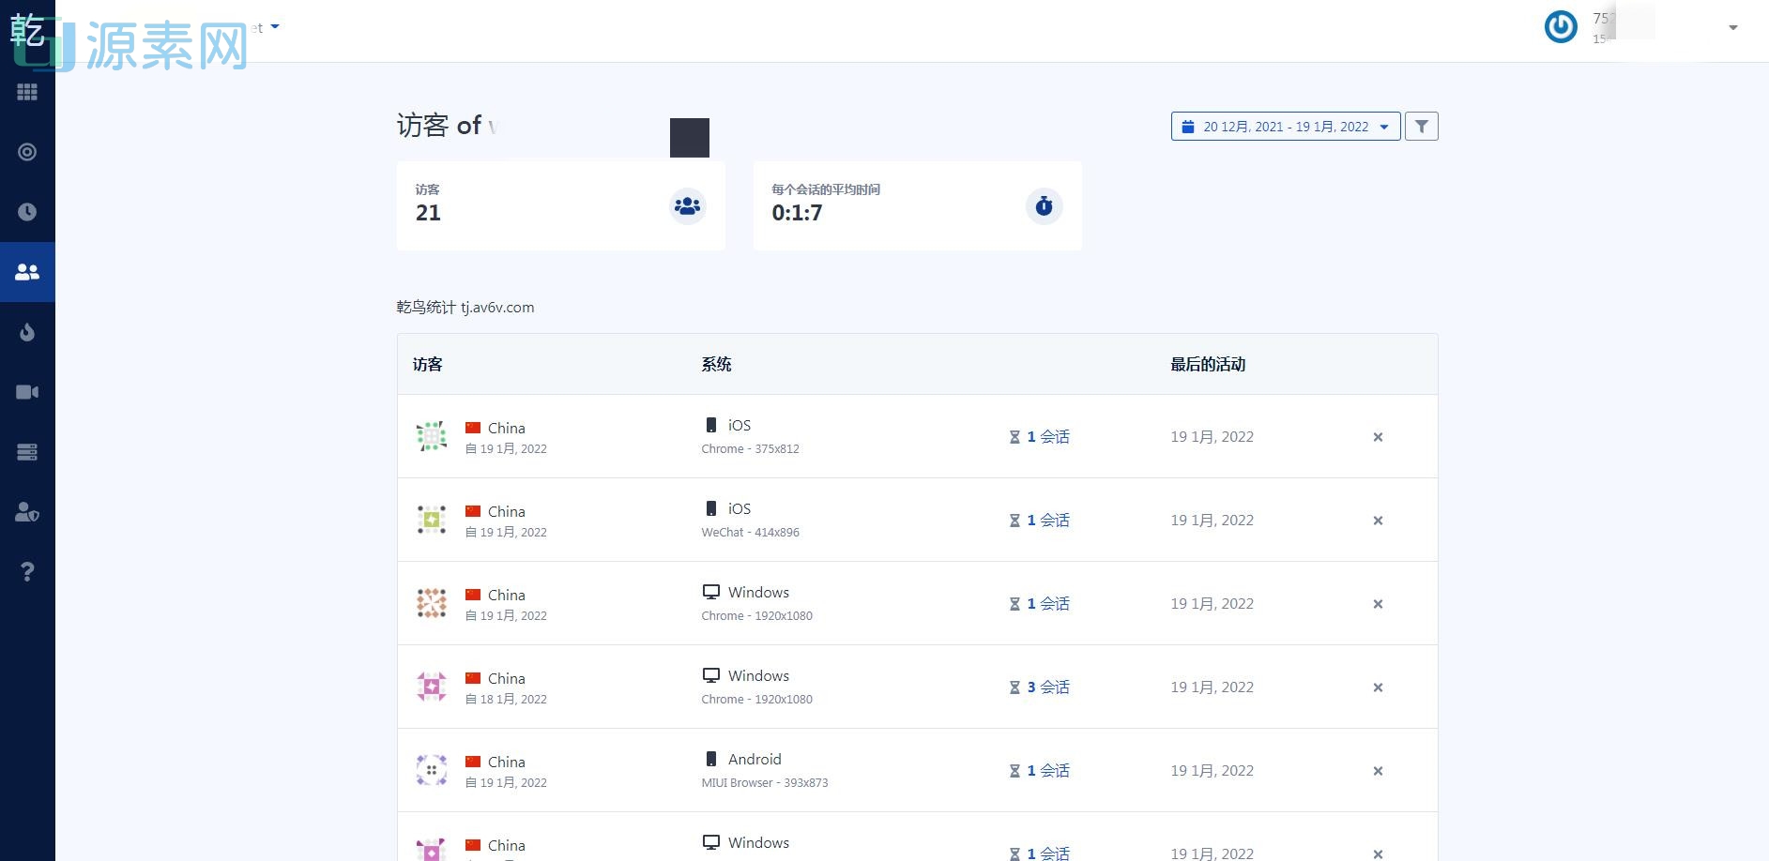The height and width of the screenshot is (861, 1769).
Task: Click the blue power logout icon at top right
Action: click(1561, 27)
